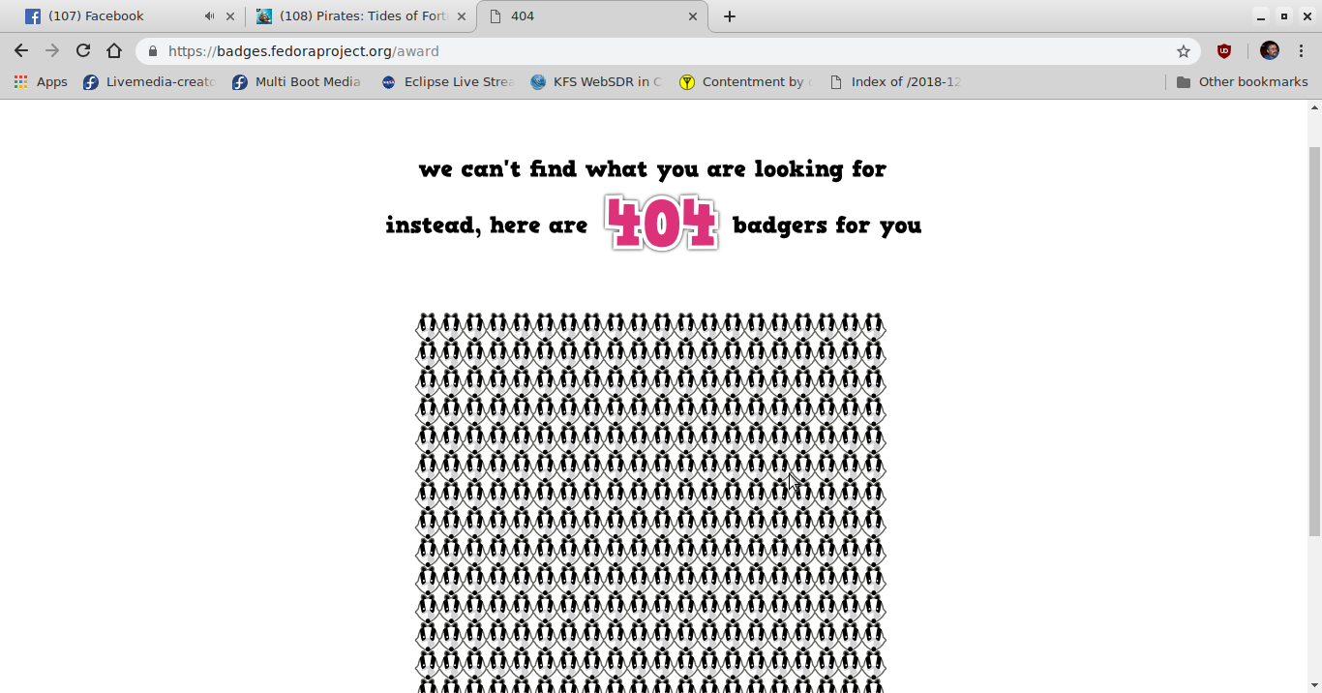1322x693 pixels.
Task: Click the page's vertical scrollbar thumb
Action: coord(1314,342)
